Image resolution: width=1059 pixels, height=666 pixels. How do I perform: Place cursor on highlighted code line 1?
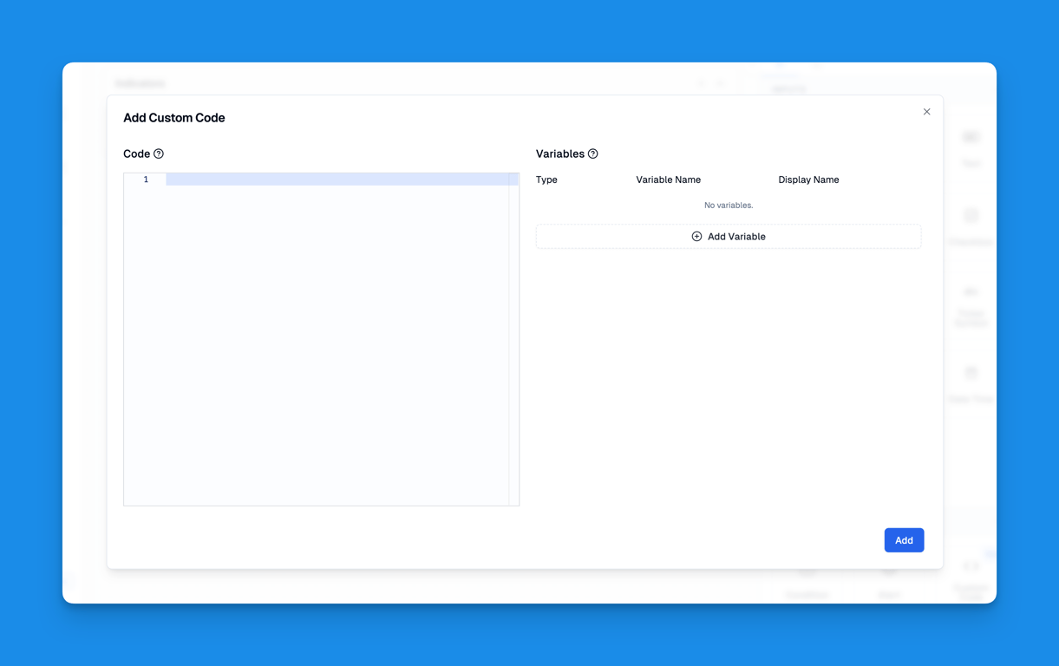337,180
